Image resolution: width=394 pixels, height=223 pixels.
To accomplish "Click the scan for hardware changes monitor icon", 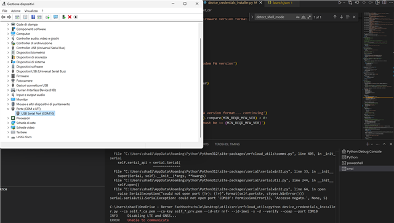I will pos(55,17).
